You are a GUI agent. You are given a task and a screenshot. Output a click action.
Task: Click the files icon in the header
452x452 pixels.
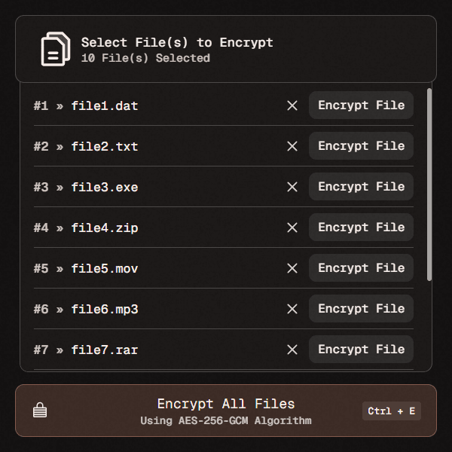(x=55, y=50)
